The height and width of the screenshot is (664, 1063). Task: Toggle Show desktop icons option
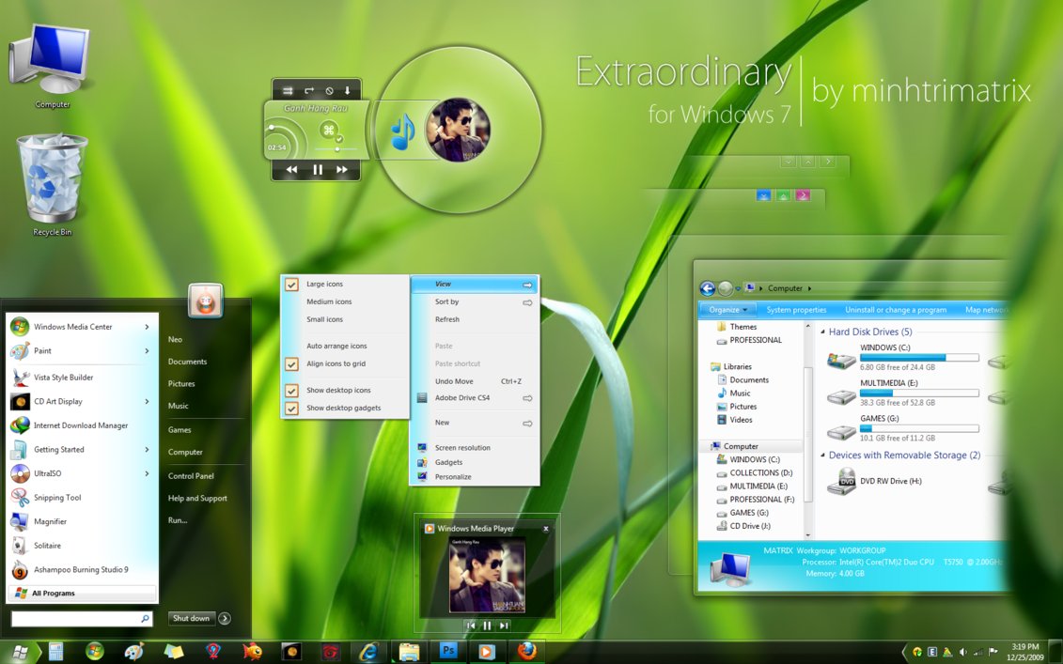coord(338,390)
